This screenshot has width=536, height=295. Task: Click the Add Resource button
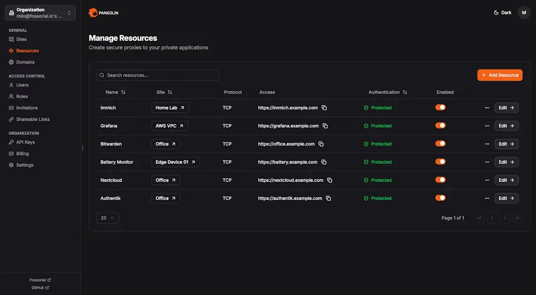(500, 75)
